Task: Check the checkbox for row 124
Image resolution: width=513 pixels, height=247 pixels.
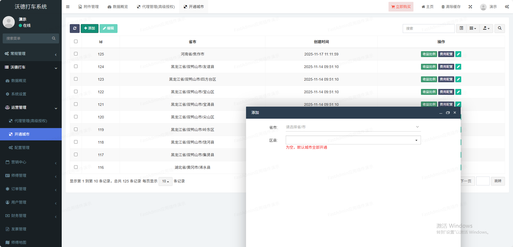Action: [x=76, y=66]
